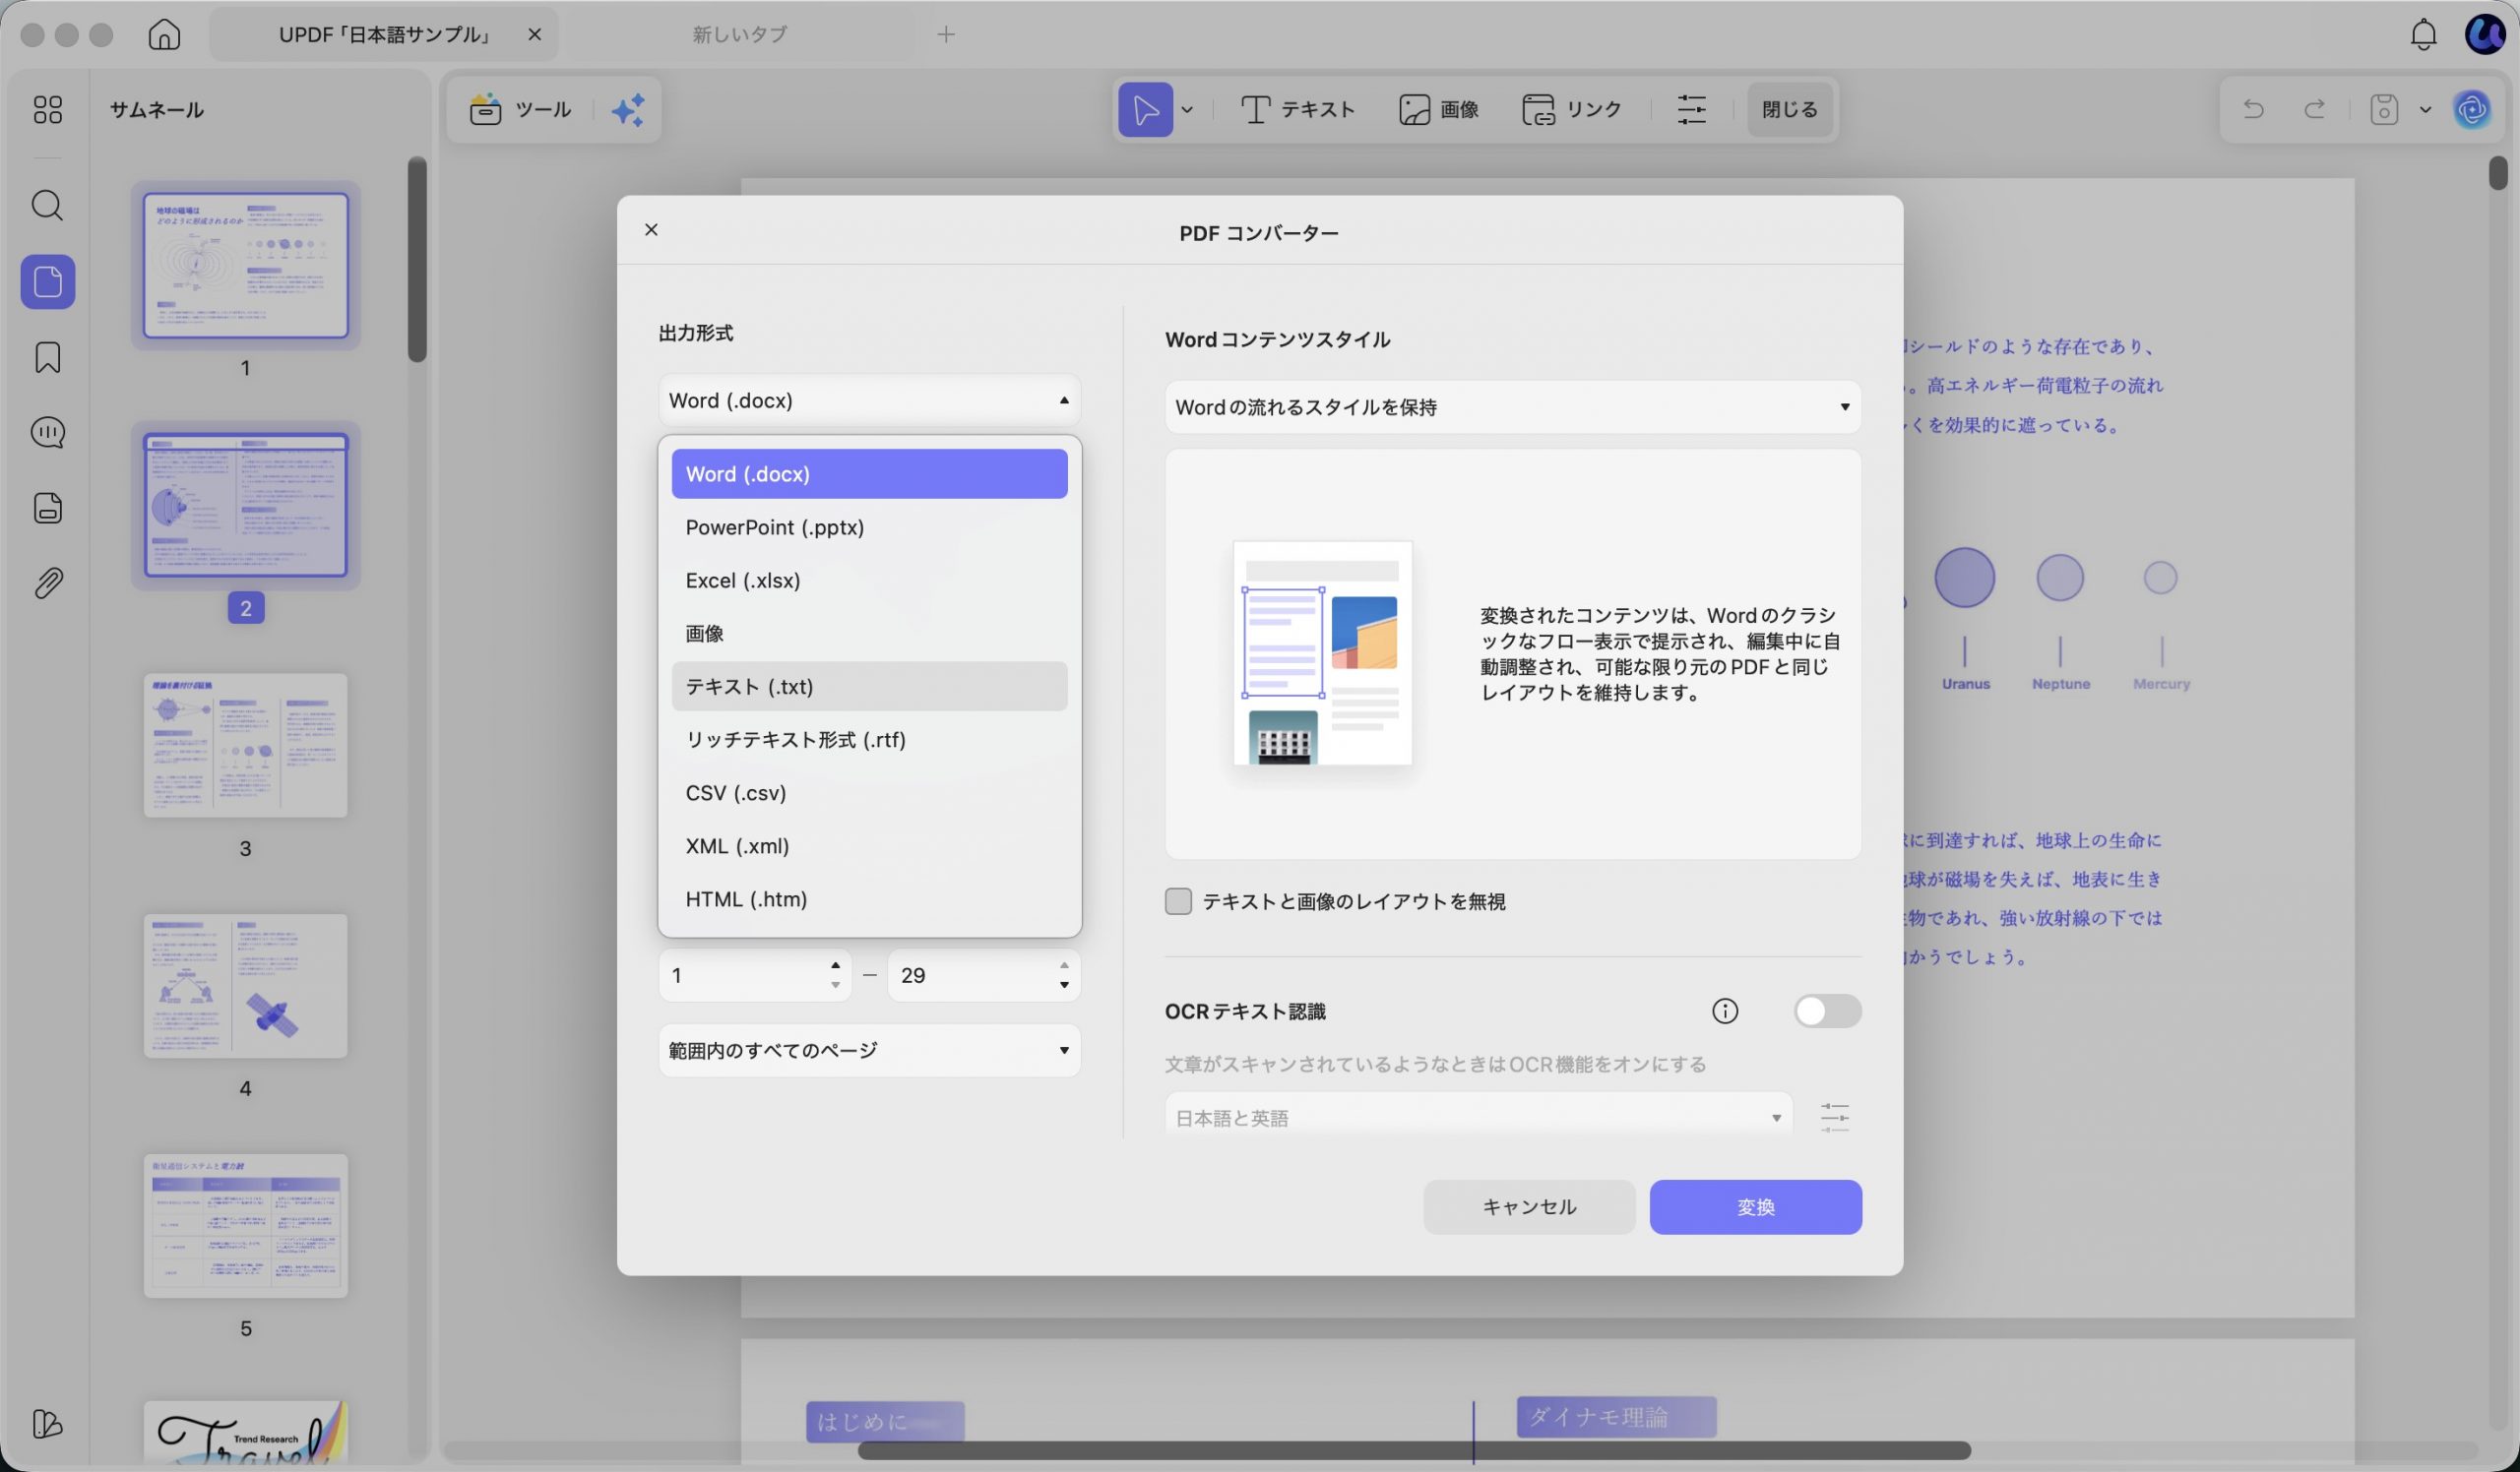Decrease the end page stepper
This screenshot has width=2520, height=1472.
click(x=1064, y=986)
